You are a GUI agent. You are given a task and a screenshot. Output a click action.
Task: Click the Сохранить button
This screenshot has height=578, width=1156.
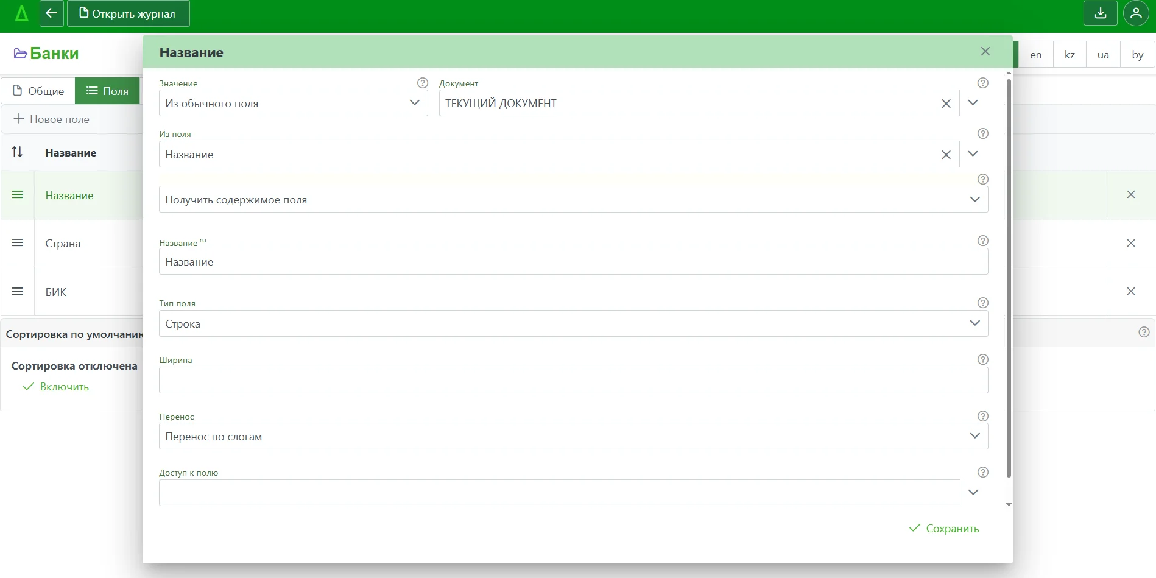tap(944, 529)
